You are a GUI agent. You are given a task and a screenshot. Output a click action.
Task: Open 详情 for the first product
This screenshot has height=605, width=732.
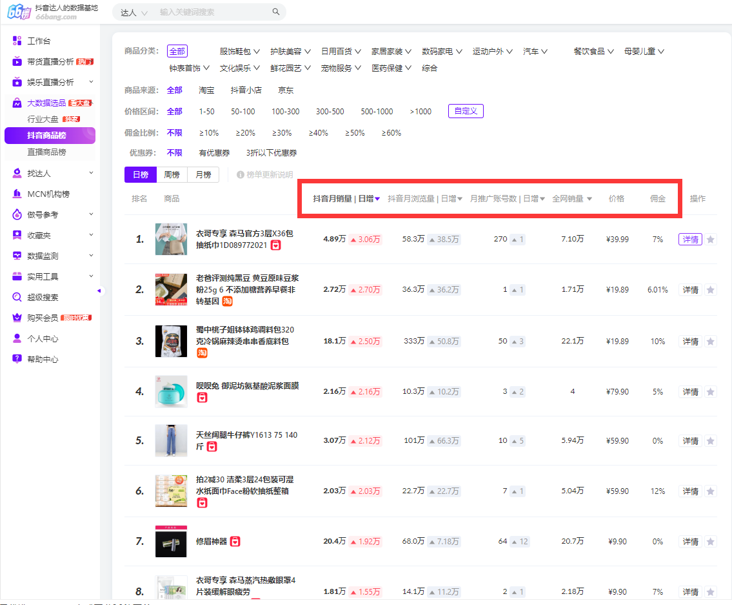pyautogui.click(x=690, y=240)
